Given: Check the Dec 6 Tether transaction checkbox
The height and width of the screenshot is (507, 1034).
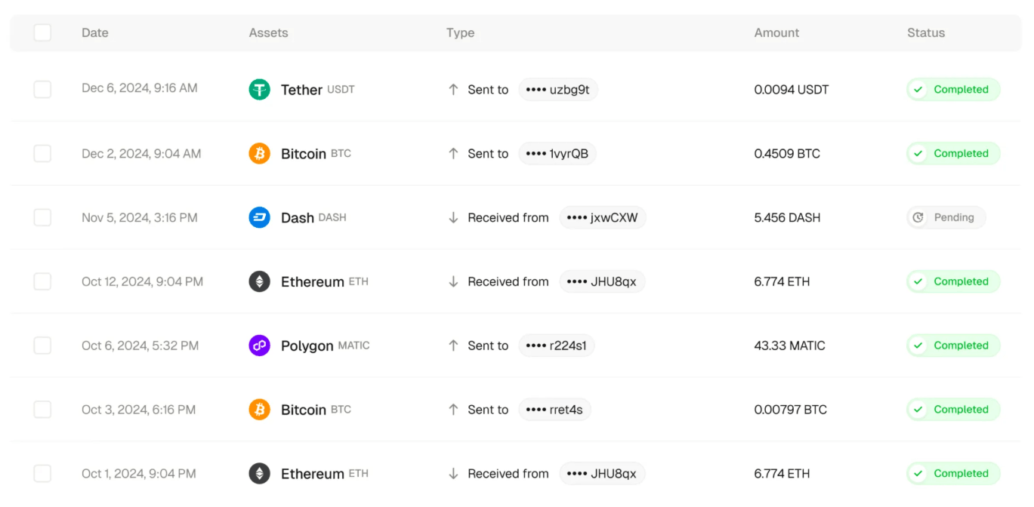Looking at the screenshot, I should (42, 90).
